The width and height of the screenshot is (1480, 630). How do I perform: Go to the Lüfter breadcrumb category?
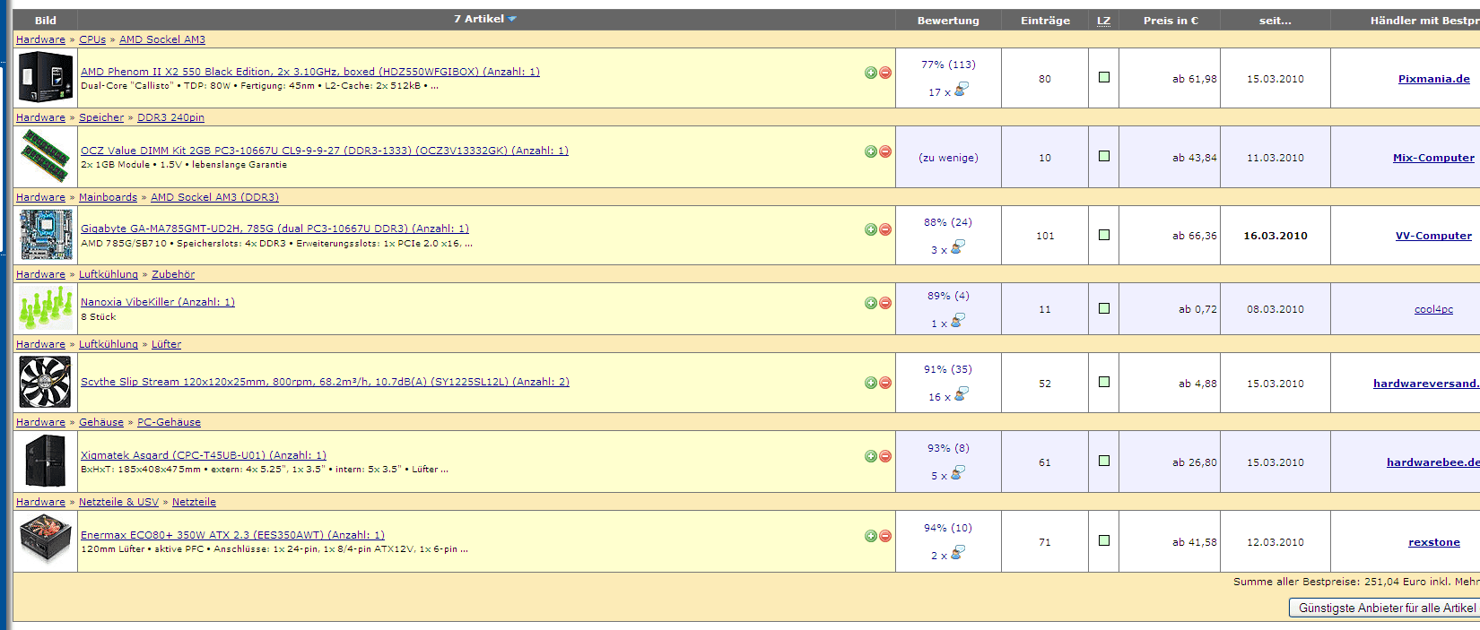[166, 344]
